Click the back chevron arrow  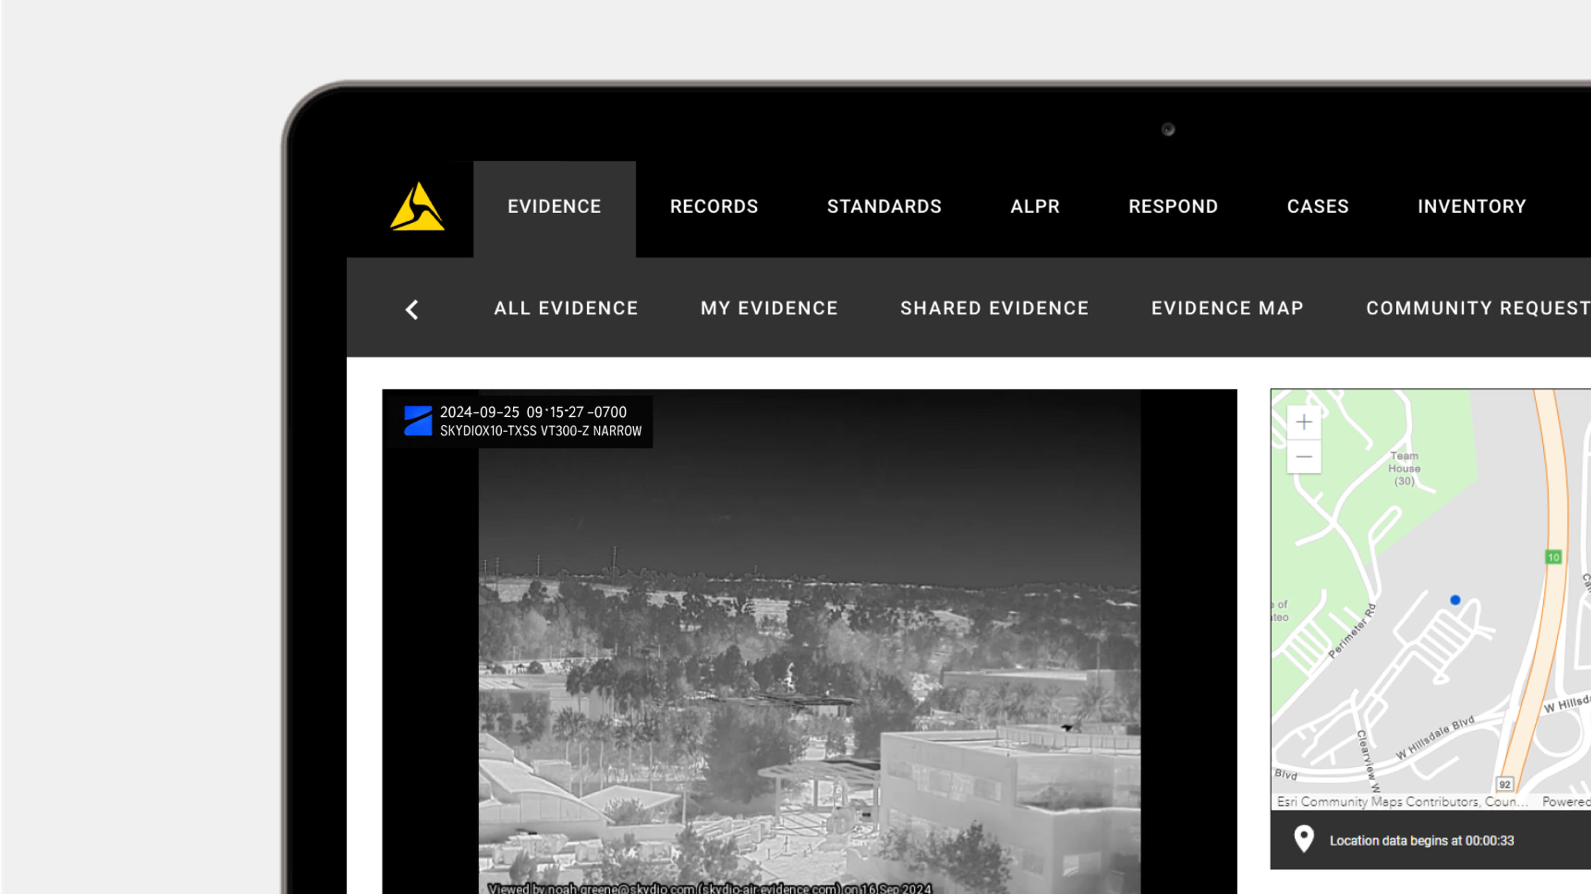(412, 309)
